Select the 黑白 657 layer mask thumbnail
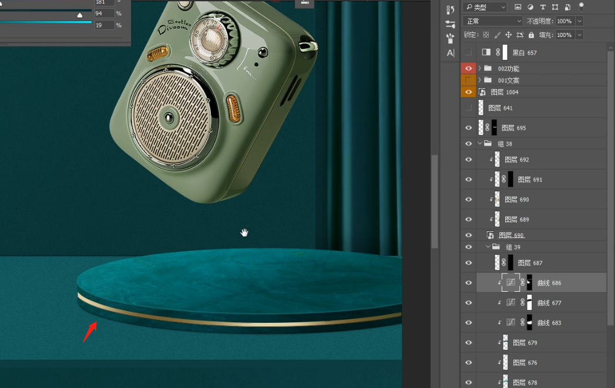The width and height of the screenshot is (615, 388). [505, 52]
